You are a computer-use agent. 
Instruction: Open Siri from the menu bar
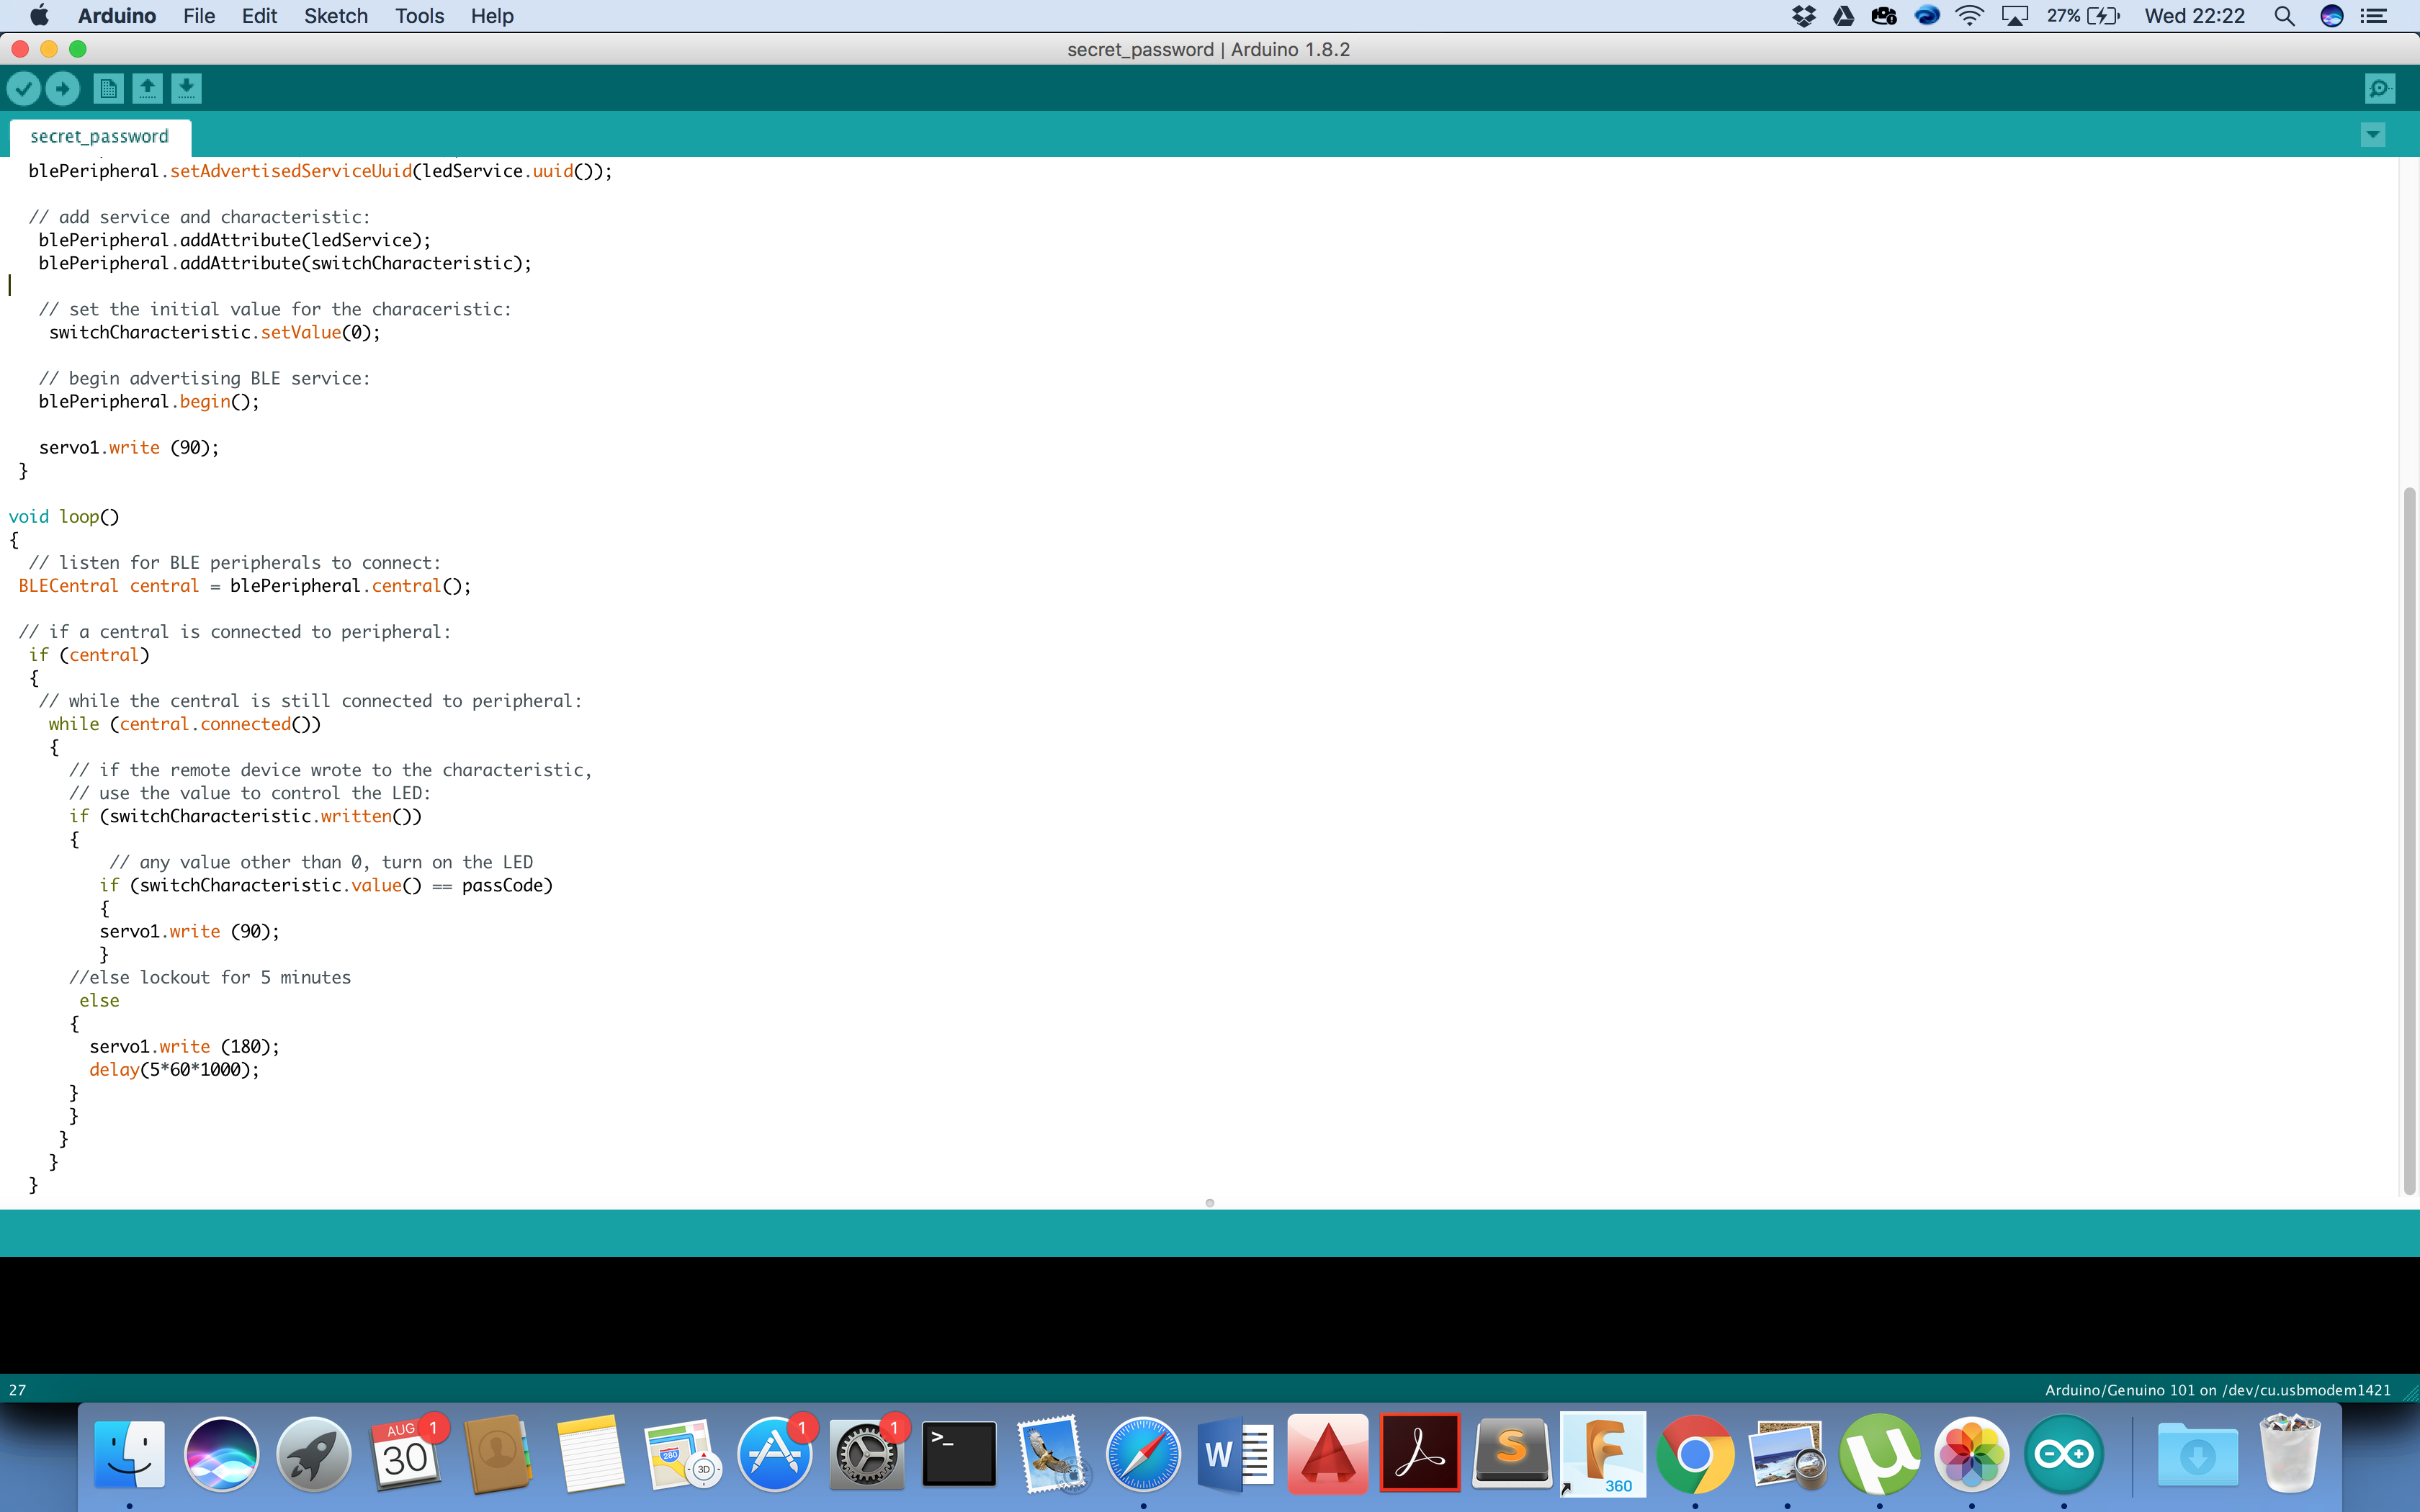click(2332, 16)
